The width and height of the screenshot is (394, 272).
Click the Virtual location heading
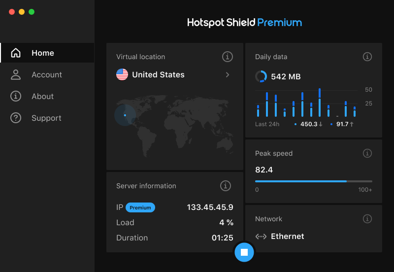141,57
